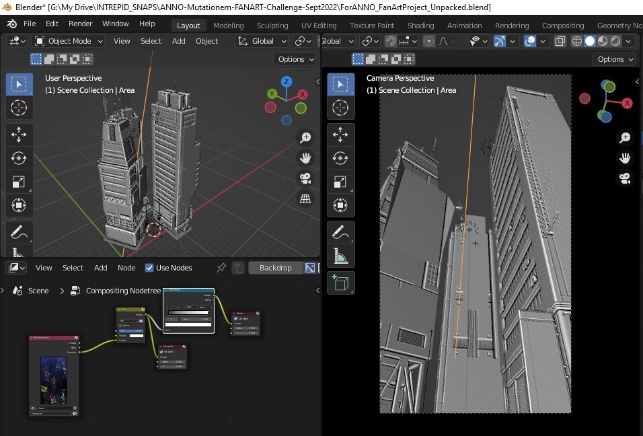Switch to the Shading workspace tab
Screen dimensions: 643x436
point(420,26)
